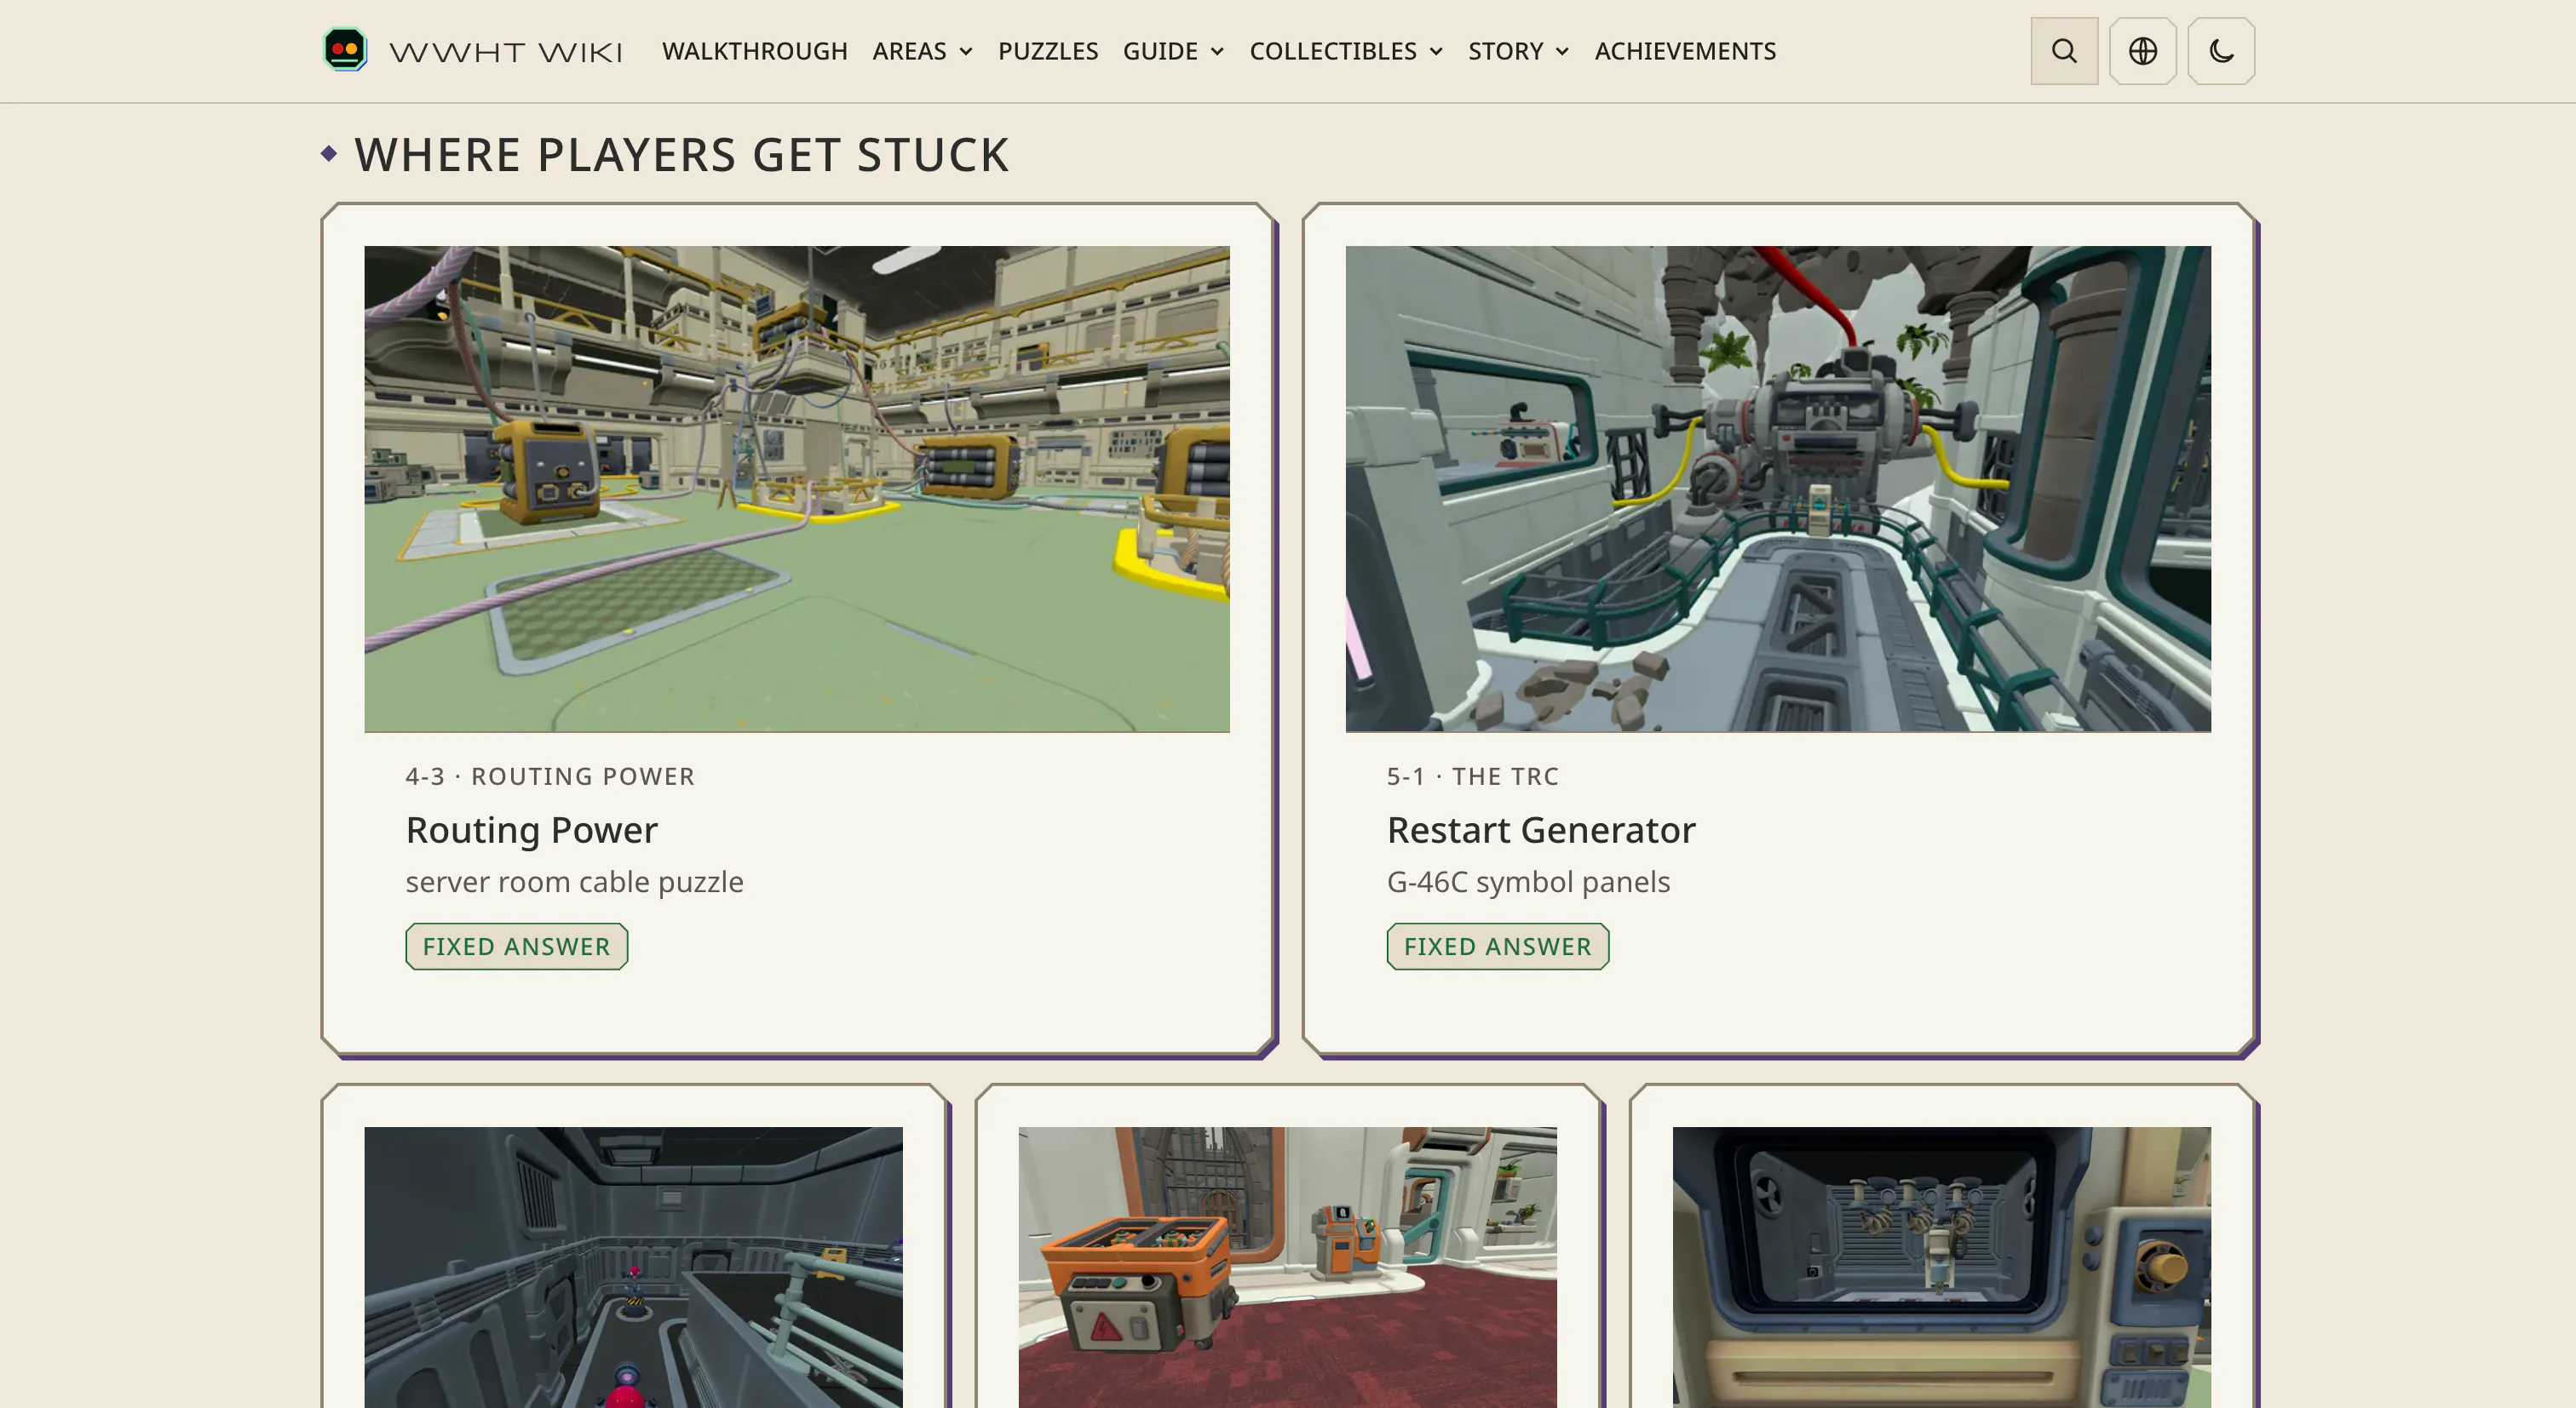Open the search icon button

tap(2064, 51)
